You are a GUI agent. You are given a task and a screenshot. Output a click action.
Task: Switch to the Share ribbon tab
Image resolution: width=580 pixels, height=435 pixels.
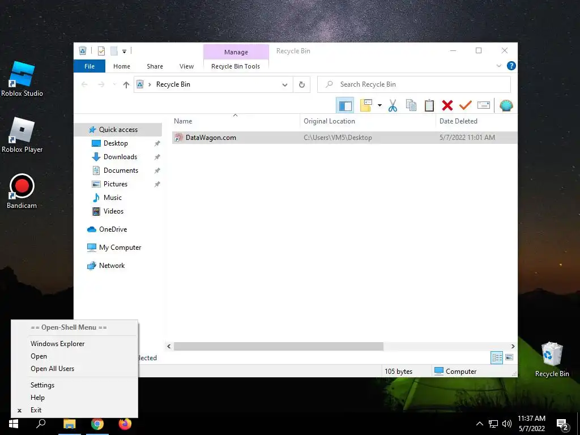[x=155, y=66]
